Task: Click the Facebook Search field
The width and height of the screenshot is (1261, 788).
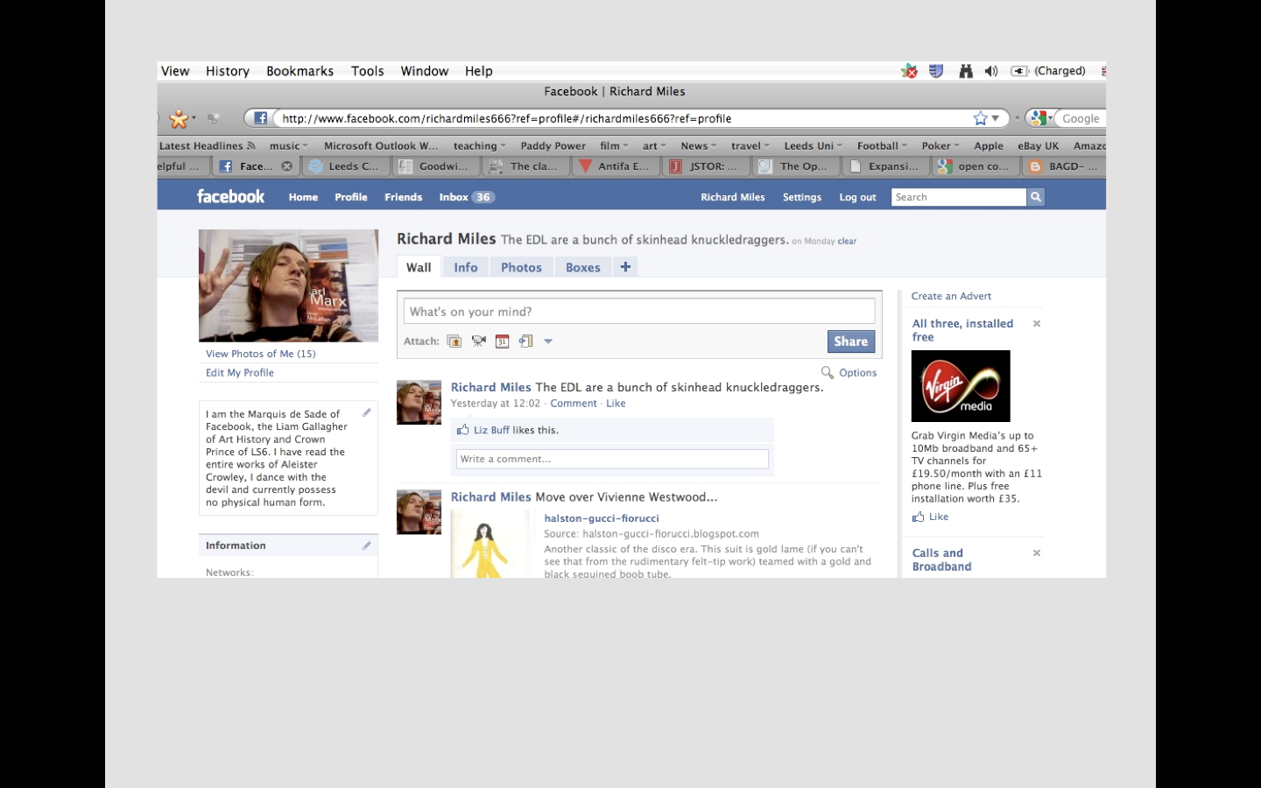Action: 959,197
